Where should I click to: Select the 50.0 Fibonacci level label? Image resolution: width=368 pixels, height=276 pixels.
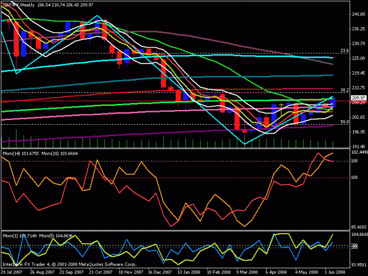click(x=344, y=122)
